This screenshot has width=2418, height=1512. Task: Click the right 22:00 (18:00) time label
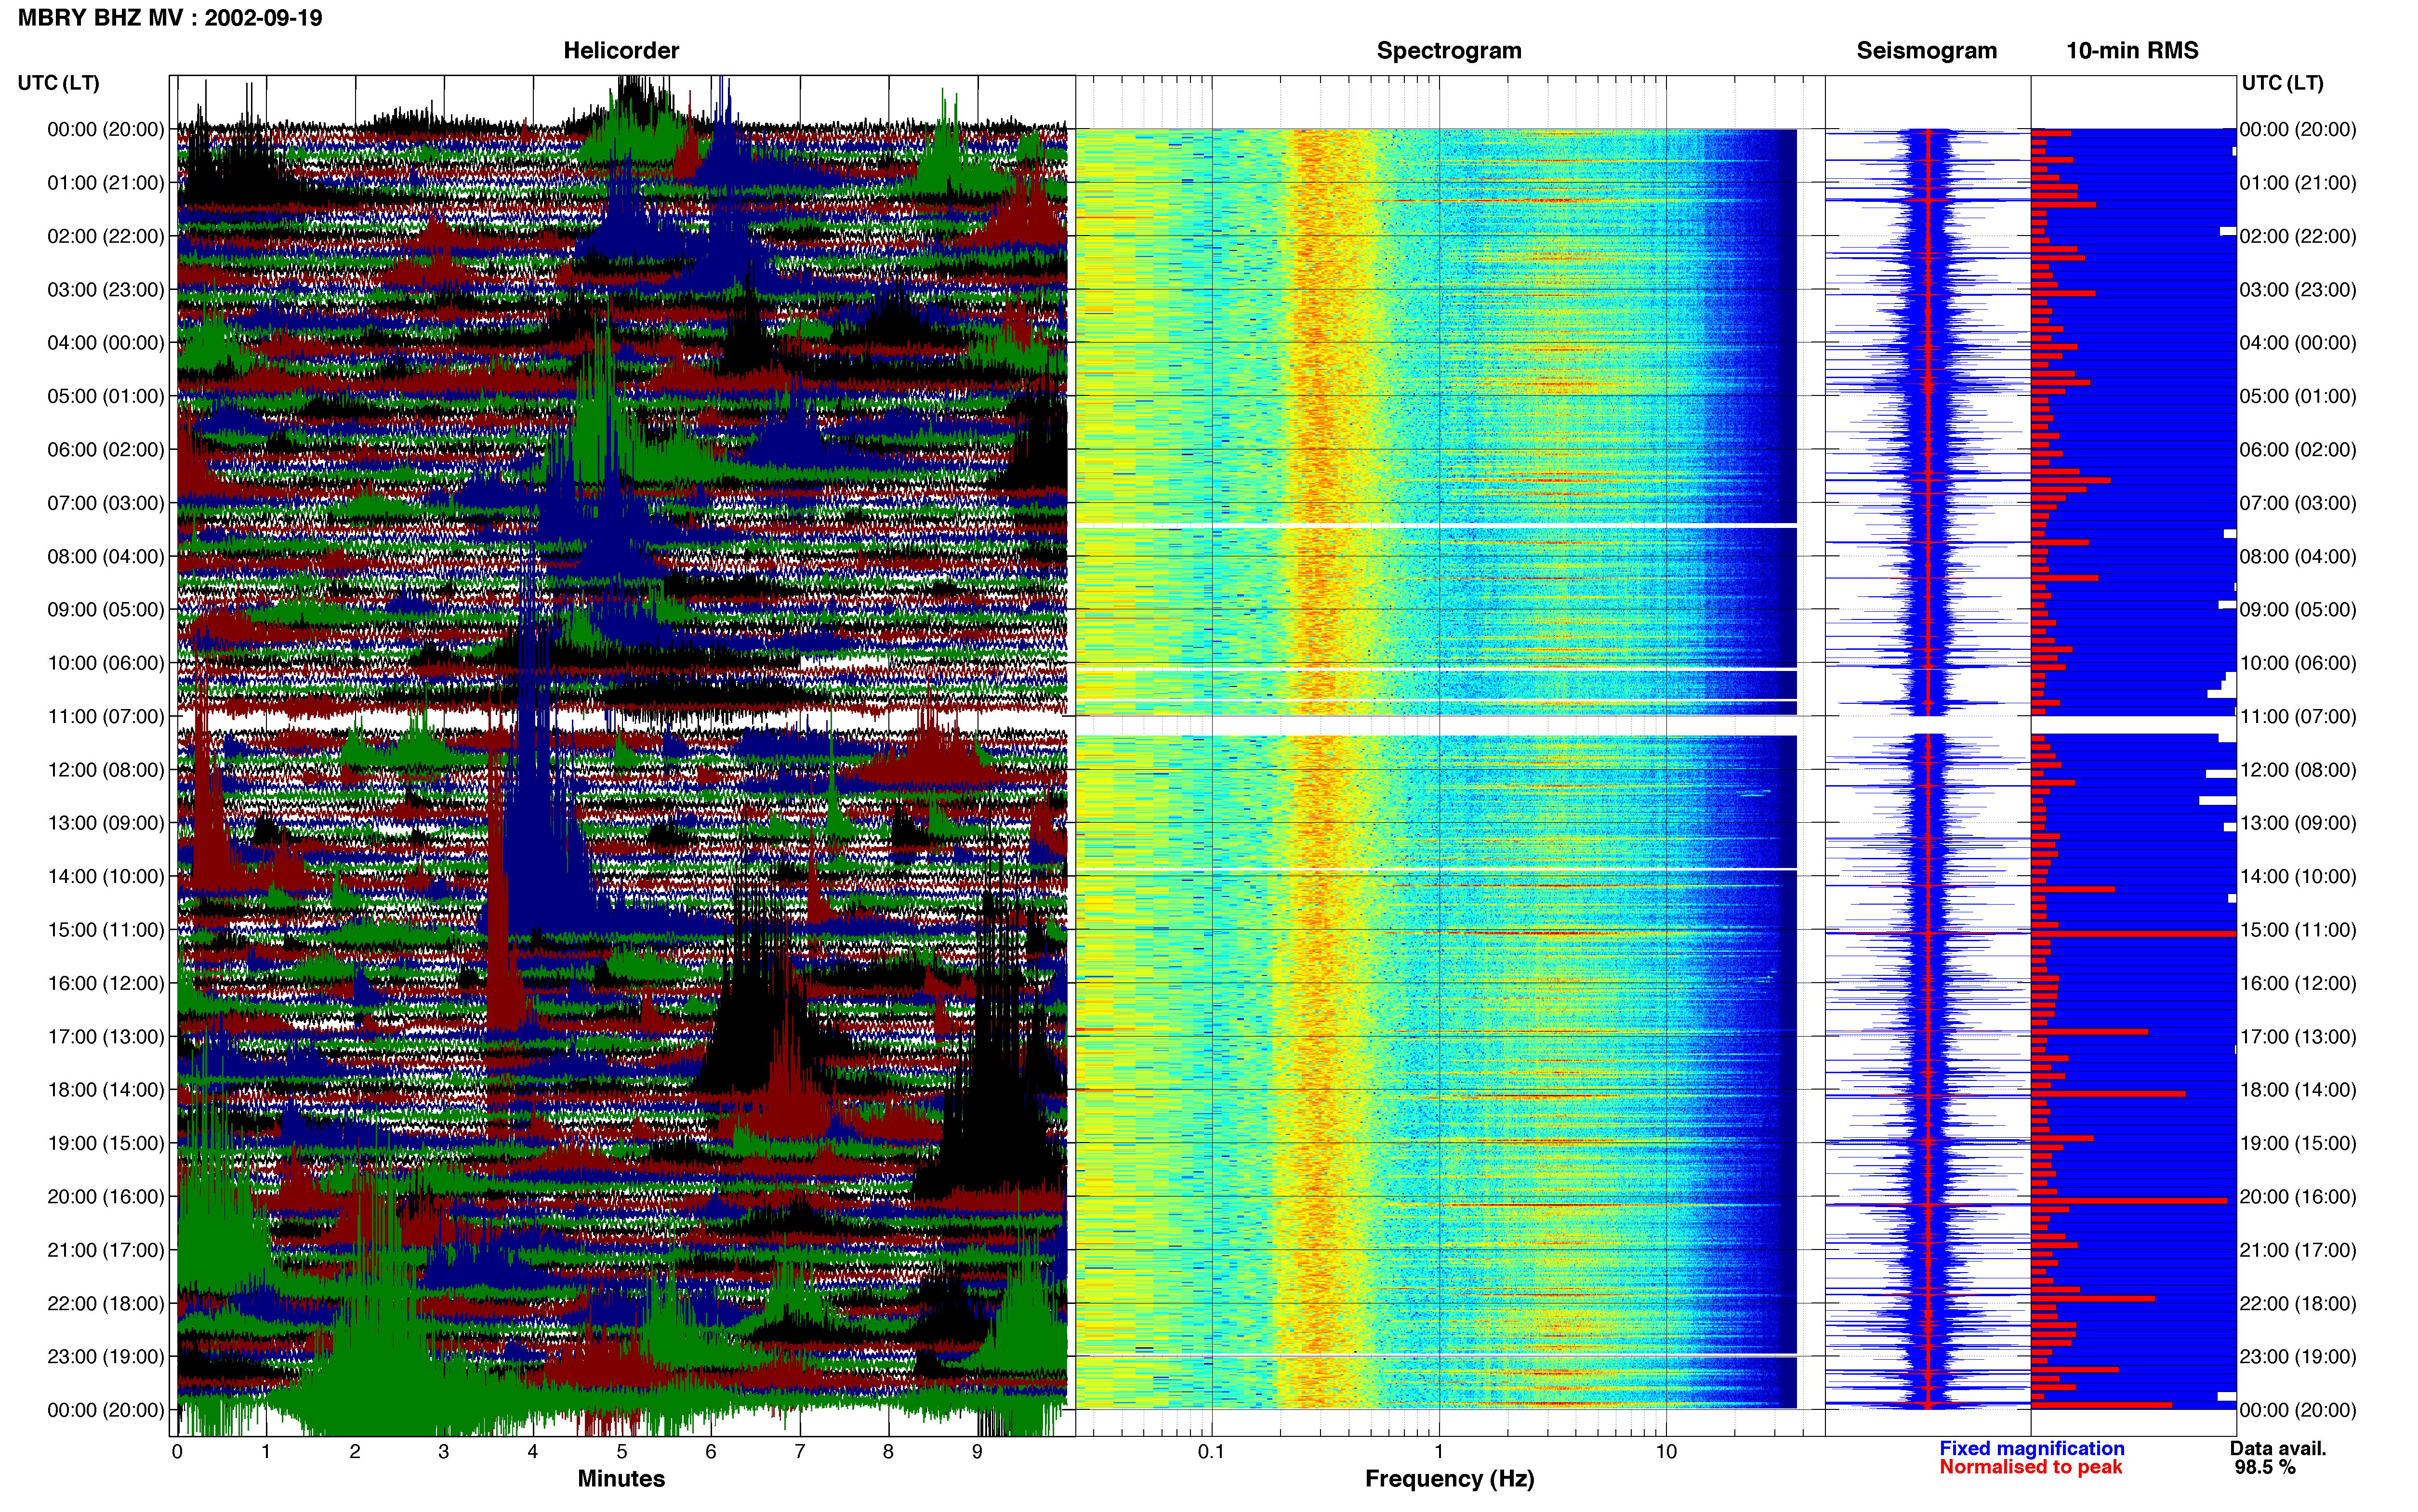2298,1303
